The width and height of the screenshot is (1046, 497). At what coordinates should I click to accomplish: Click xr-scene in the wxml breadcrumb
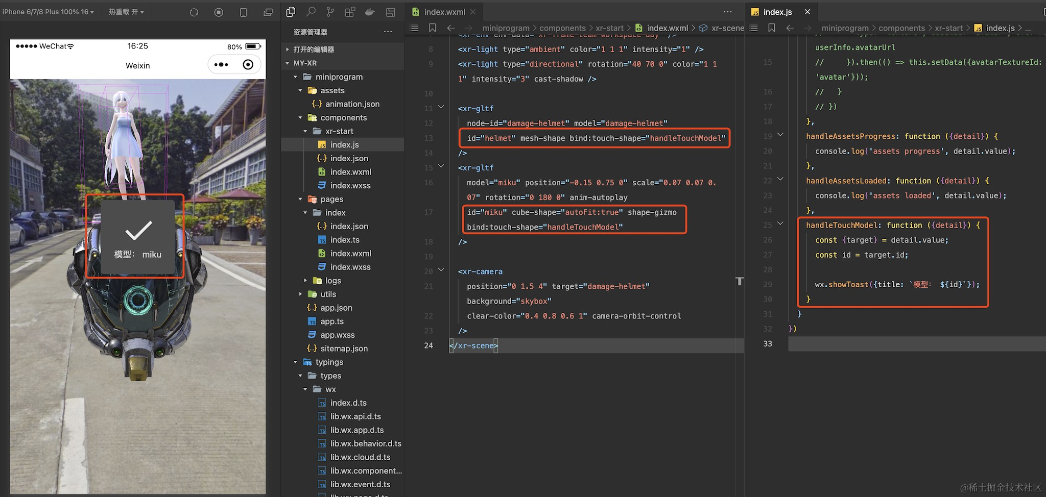pyautogui.click(x=728, y=28)
